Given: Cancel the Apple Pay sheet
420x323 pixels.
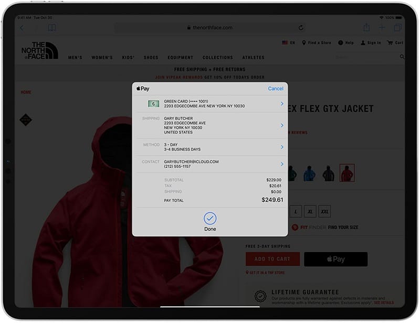Looking at the screenshot, I should coord(276,89).
